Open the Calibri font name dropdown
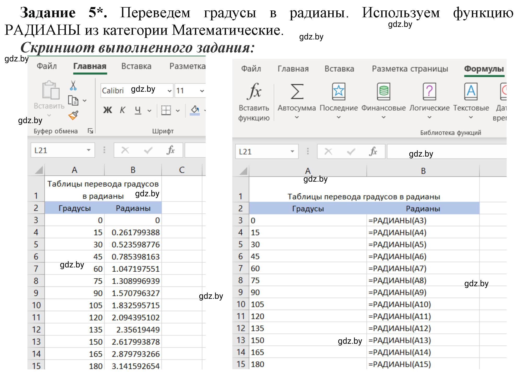This screenshot has height=372, width=521. pyautogui.click(x=170, y=91)
